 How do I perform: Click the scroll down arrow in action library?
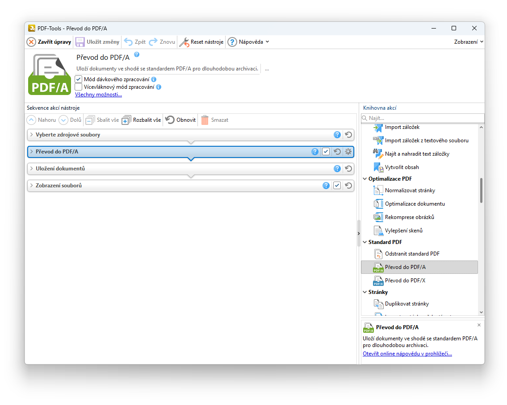(481, 312)
